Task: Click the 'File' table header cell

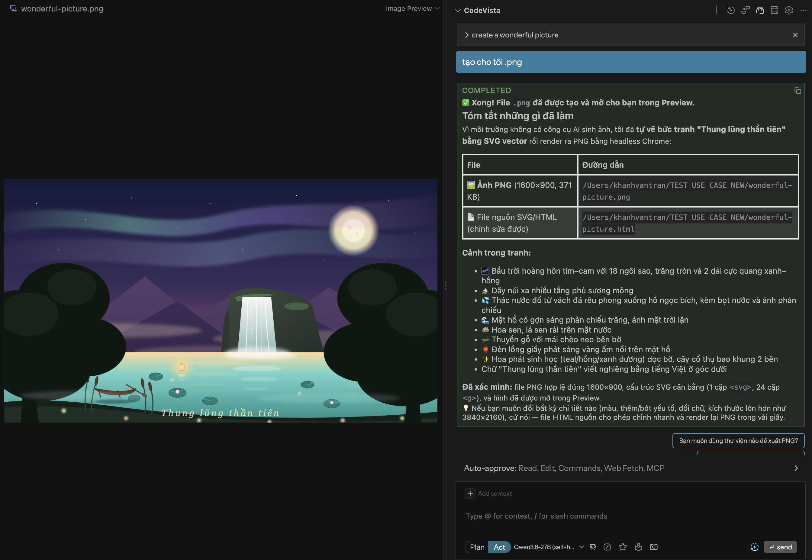Action: tap(520, 165)
